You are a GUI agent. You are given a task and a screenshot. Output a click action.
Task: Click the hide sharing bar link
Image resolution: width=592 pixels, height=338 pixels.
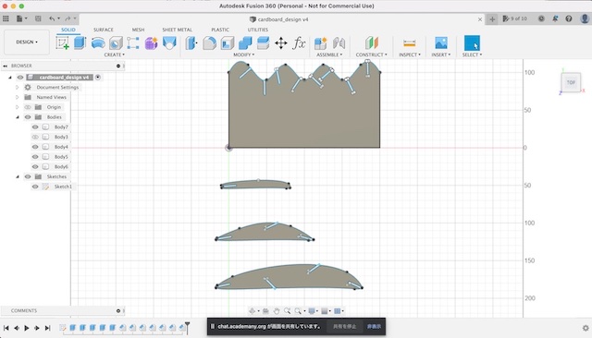coord(374,326)
